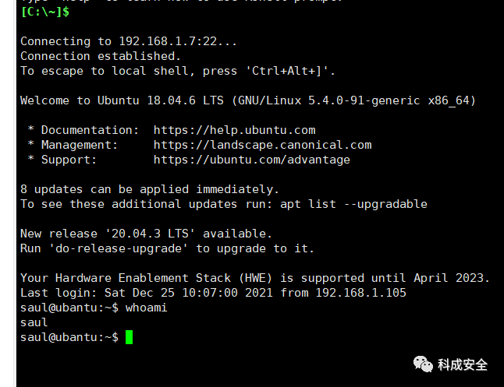Click the 'apt list --upgradable' line
The image size is (504, 387).
[224, 204]
